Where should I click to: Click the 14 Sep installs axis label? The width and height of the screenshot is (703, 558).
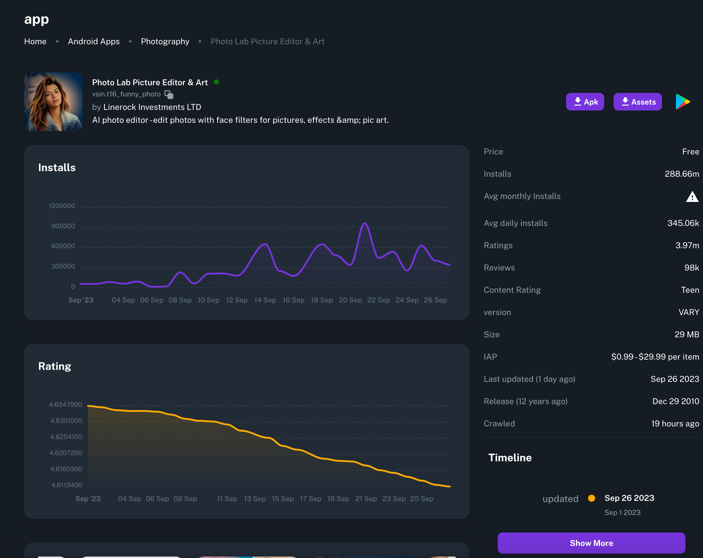pyautogui.click(x=265, y=300)
